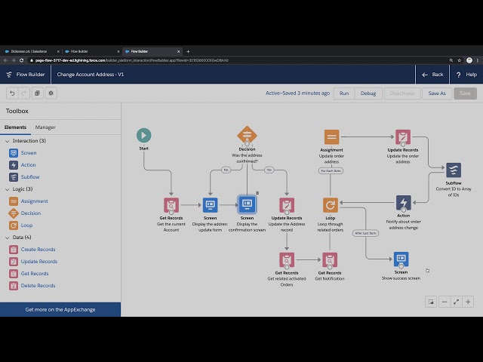Select the Decision node on canvas

tap(247, 135)
